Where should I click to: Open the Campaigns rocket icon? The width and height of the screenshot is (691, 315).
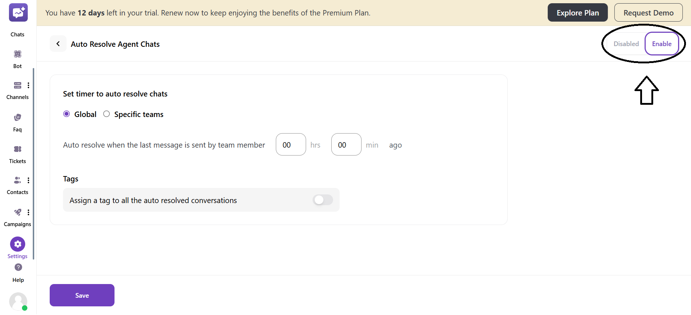(17, 212)
